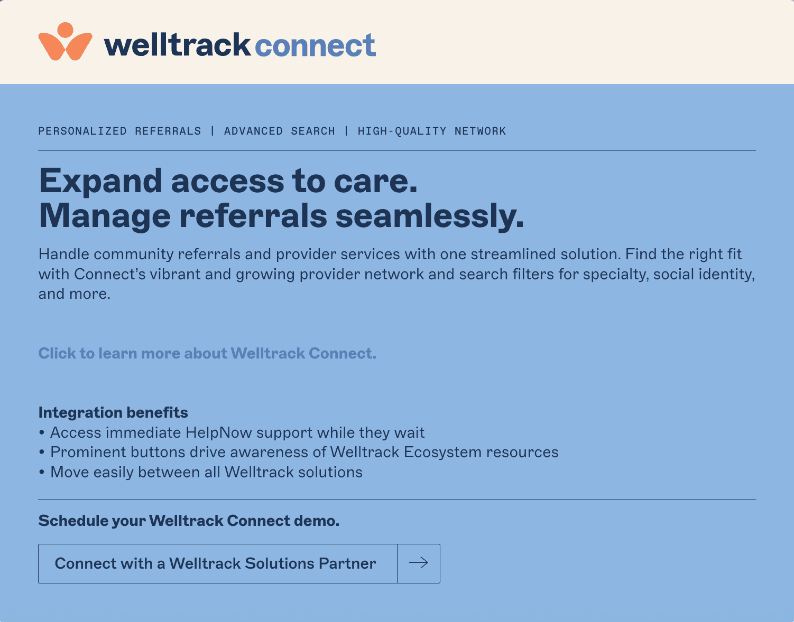Select the "ADVANCED SEARCH" tagline text
The width and height of the screenshot is (794, 622).
pos(279,131)
